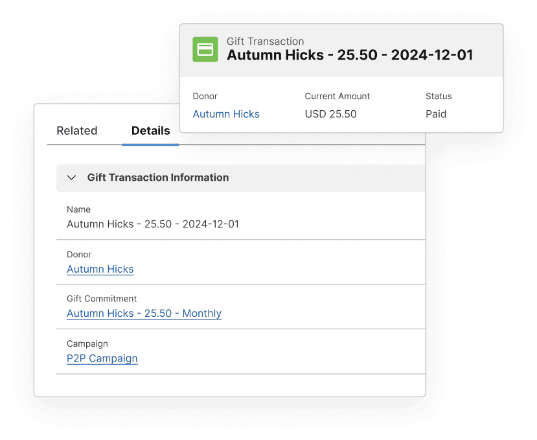Click the Donor label in the header card
Screen dimensions: 537x440
click(x=205, y=97)
